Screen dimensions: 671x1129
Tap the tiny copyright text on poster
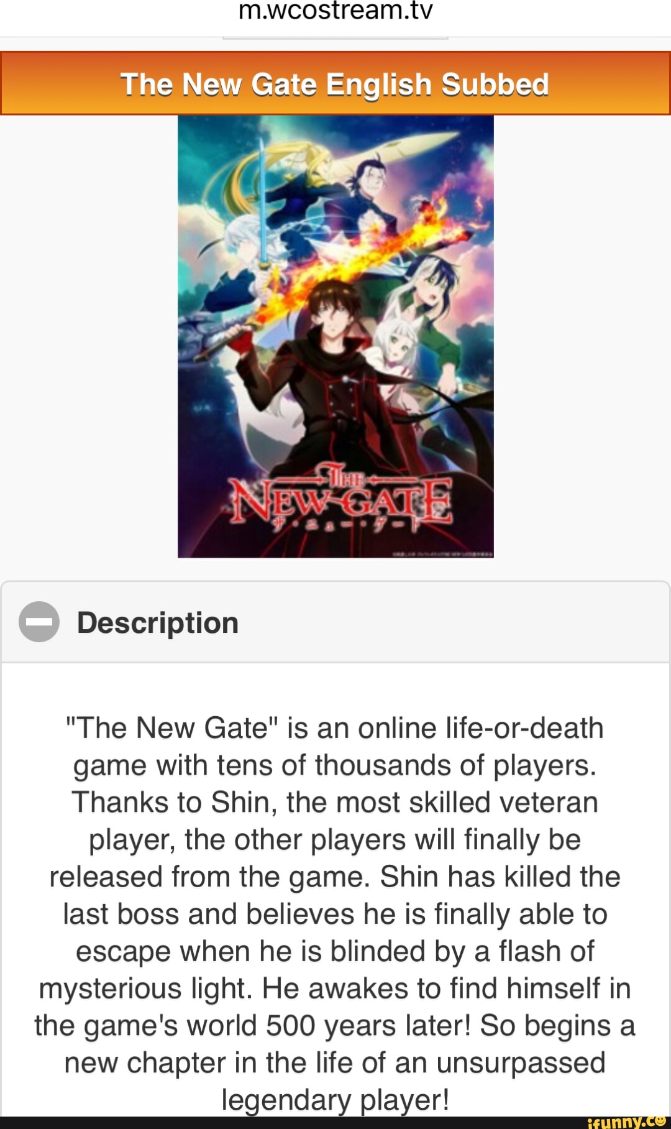click(x=443, y=552)
